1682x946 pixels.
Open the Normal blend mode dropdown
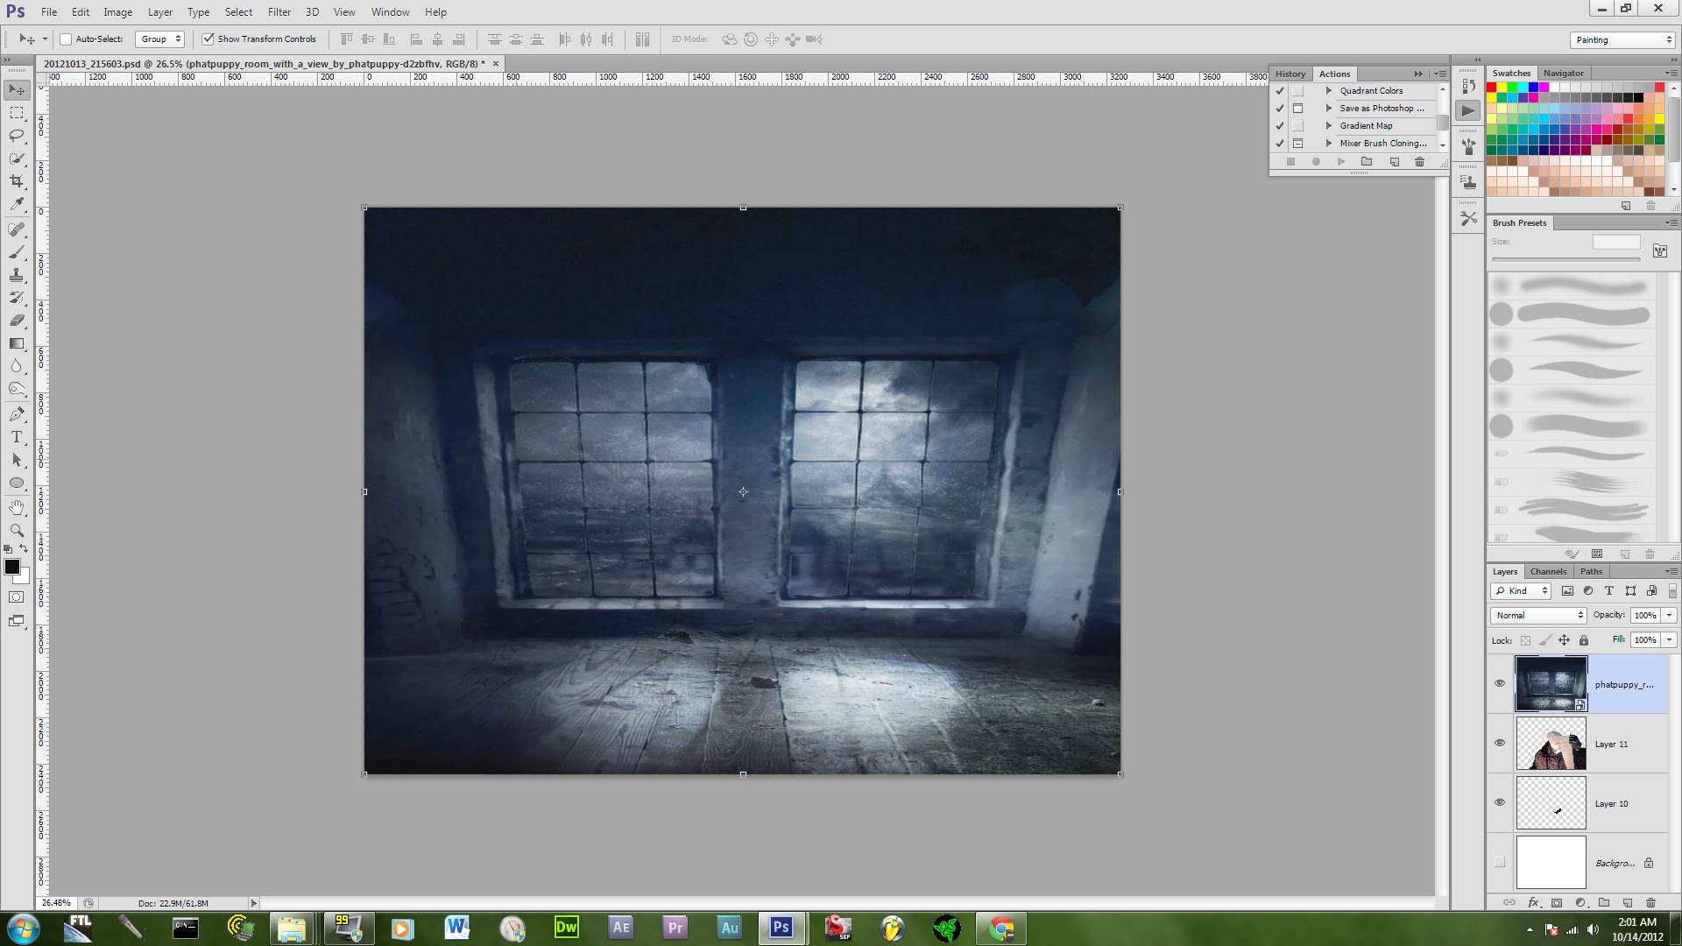1538,616
